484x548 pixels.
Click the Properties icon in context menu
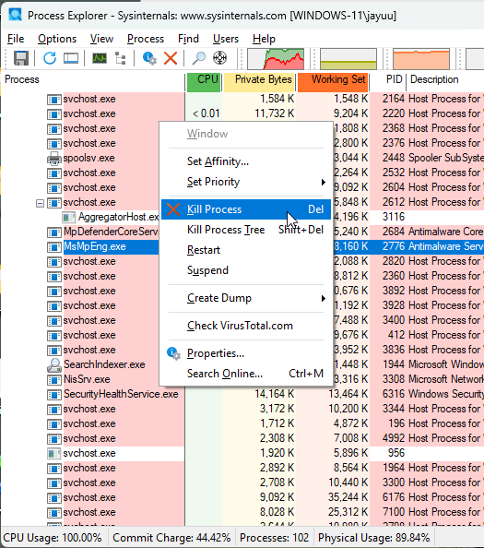click(173, 353)
